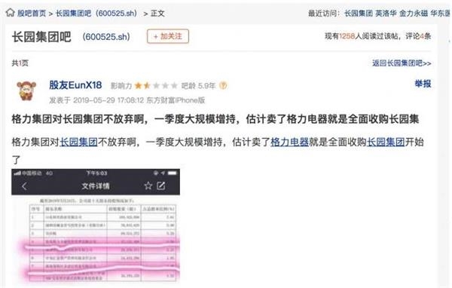Open recently visited 英洛华 link
Image resolution: width=452 pixels, height=288 pixels.
[x=386, y=14]
